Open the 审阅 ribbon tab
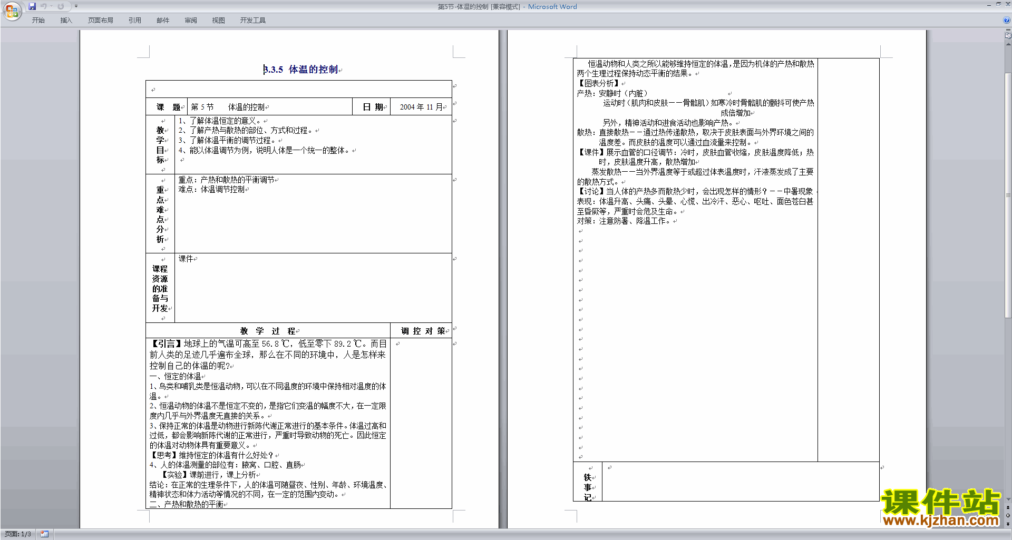This screenshot has width=1012, height=540. 191,21
